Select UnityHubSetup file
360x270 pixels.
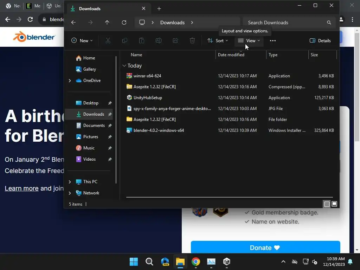coord(230,98)
